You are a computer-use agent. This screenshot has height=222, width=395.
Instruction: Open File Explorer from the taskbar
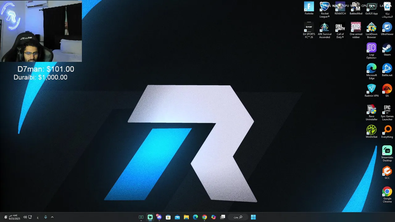186,217
